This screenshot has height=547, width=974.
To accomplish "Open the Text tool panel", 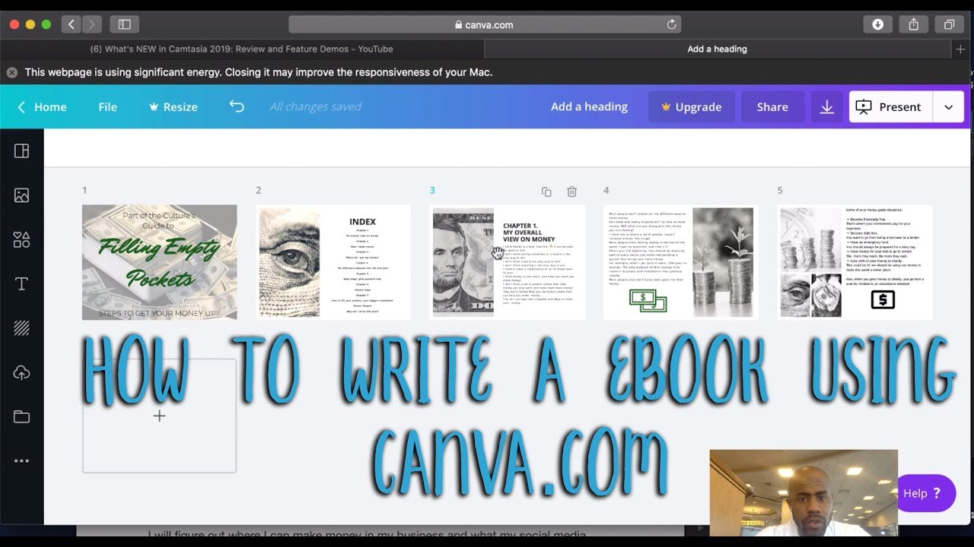I will [x=21, y=284].
